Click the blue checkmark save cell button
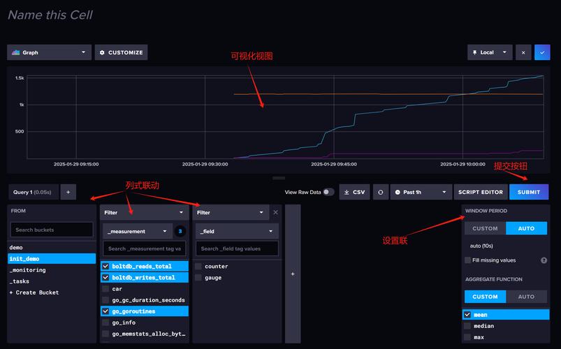 pos(542,52)
